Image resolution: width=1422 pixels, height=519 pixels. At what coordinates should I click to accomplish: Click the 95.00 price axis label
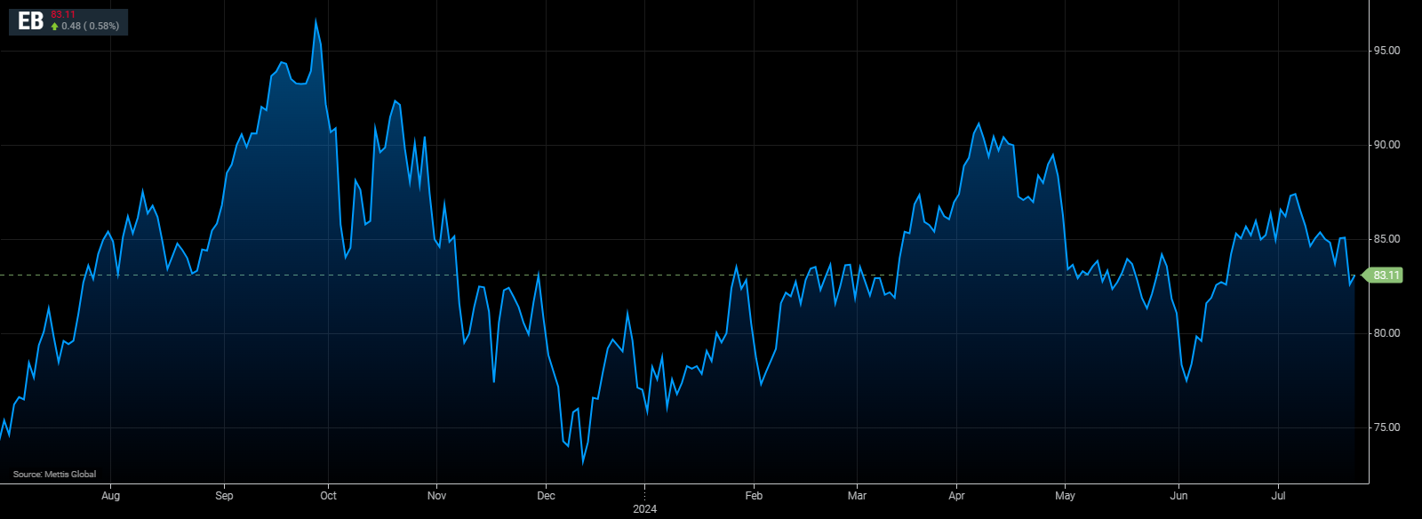coord(1386,51)
